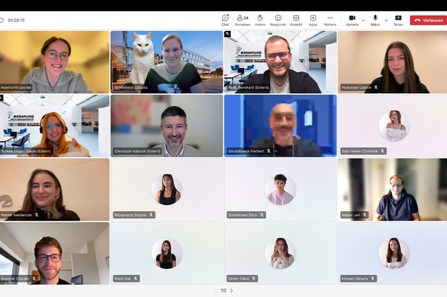The width and height of the screenshot is (447, 297).
Task: Click Schnitzler Felix's profile picture
Action: (280, 189)
